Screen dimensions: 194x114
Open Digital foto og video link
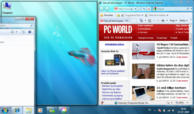111,89
